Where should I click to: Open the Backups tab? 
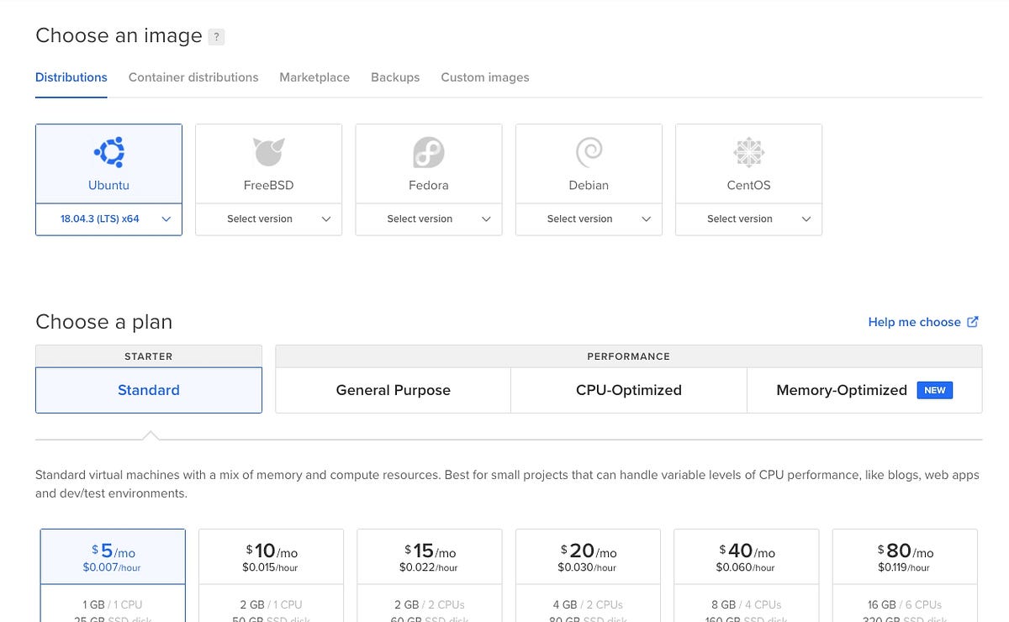(x=395, y=77)
